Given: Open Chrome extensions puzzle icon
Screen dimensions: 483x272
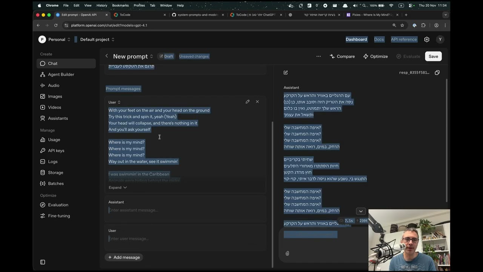Looking at the screenshot, I should [423, 25].
